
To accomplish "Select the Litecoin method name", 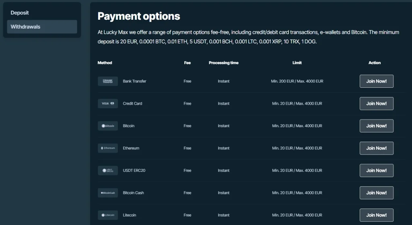I will point(130,215).
